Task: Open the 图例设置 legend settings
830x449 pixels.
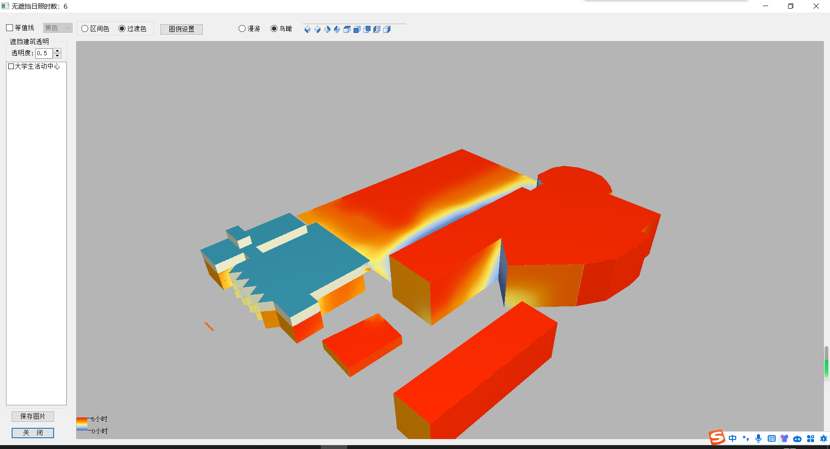Action: (x=182, y=29)
